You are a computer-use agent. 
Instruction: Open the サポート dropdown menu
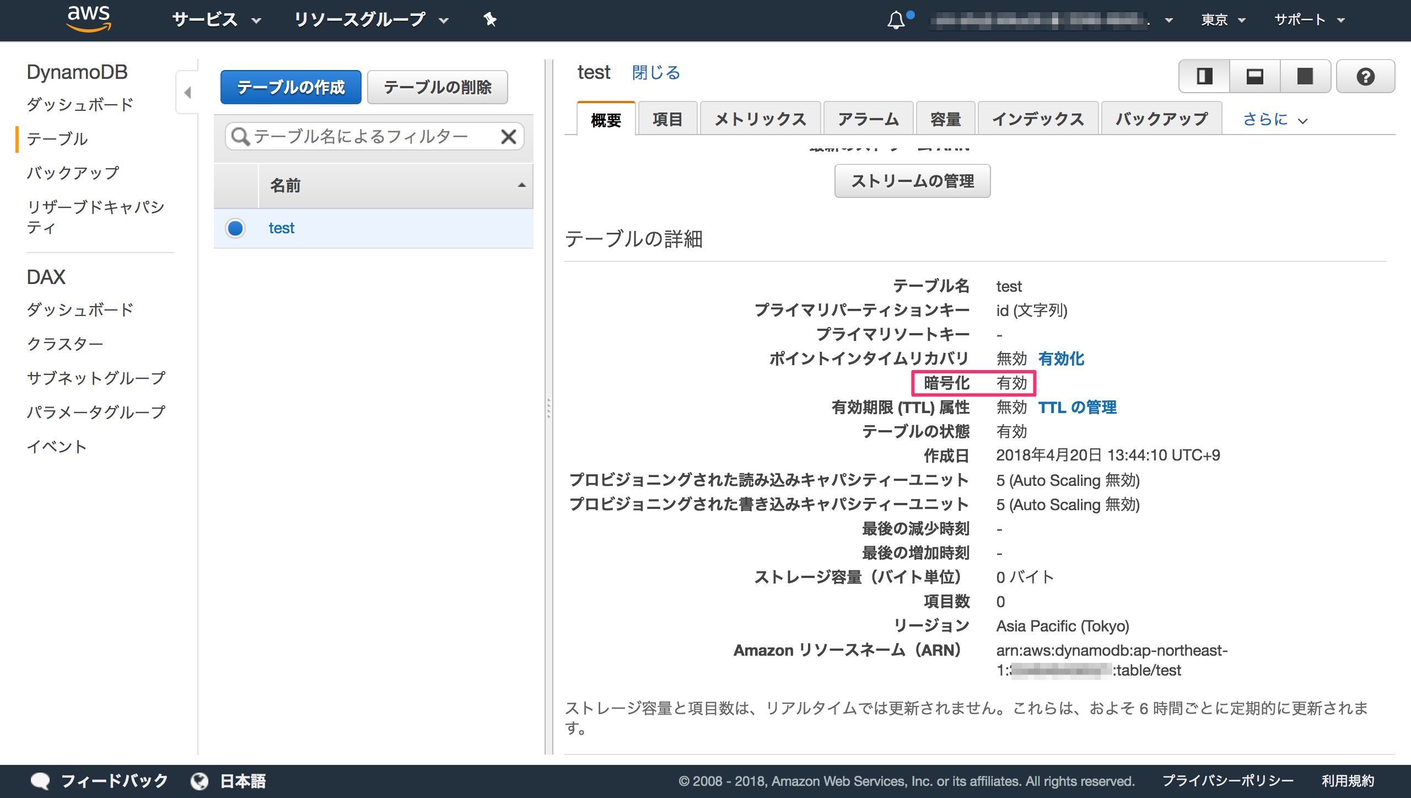1309,20
